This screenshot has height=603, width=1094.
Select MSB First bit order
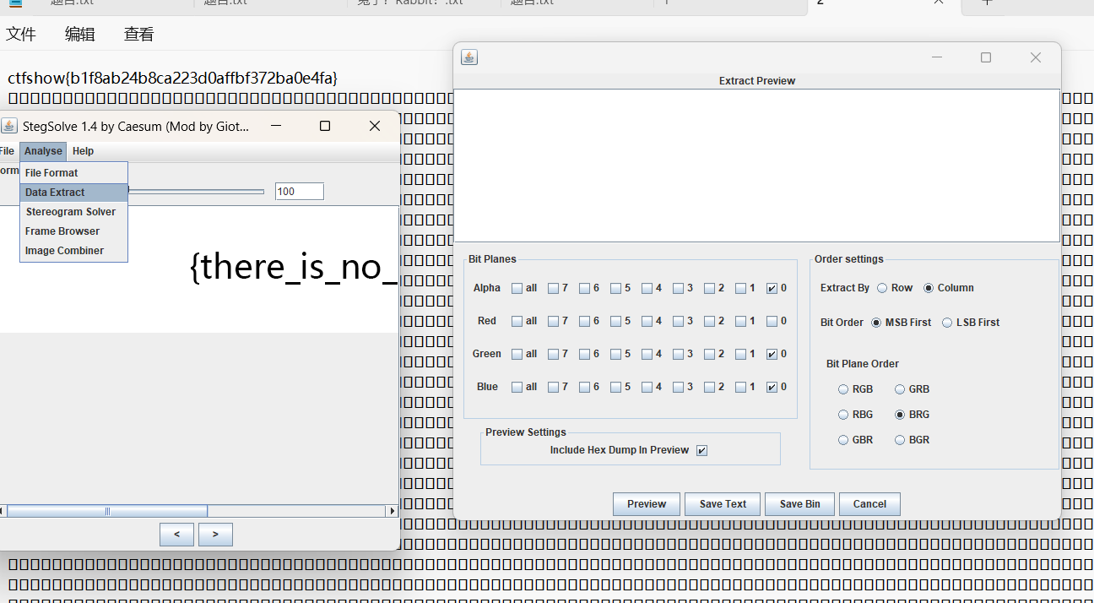(x=876, y=323)
